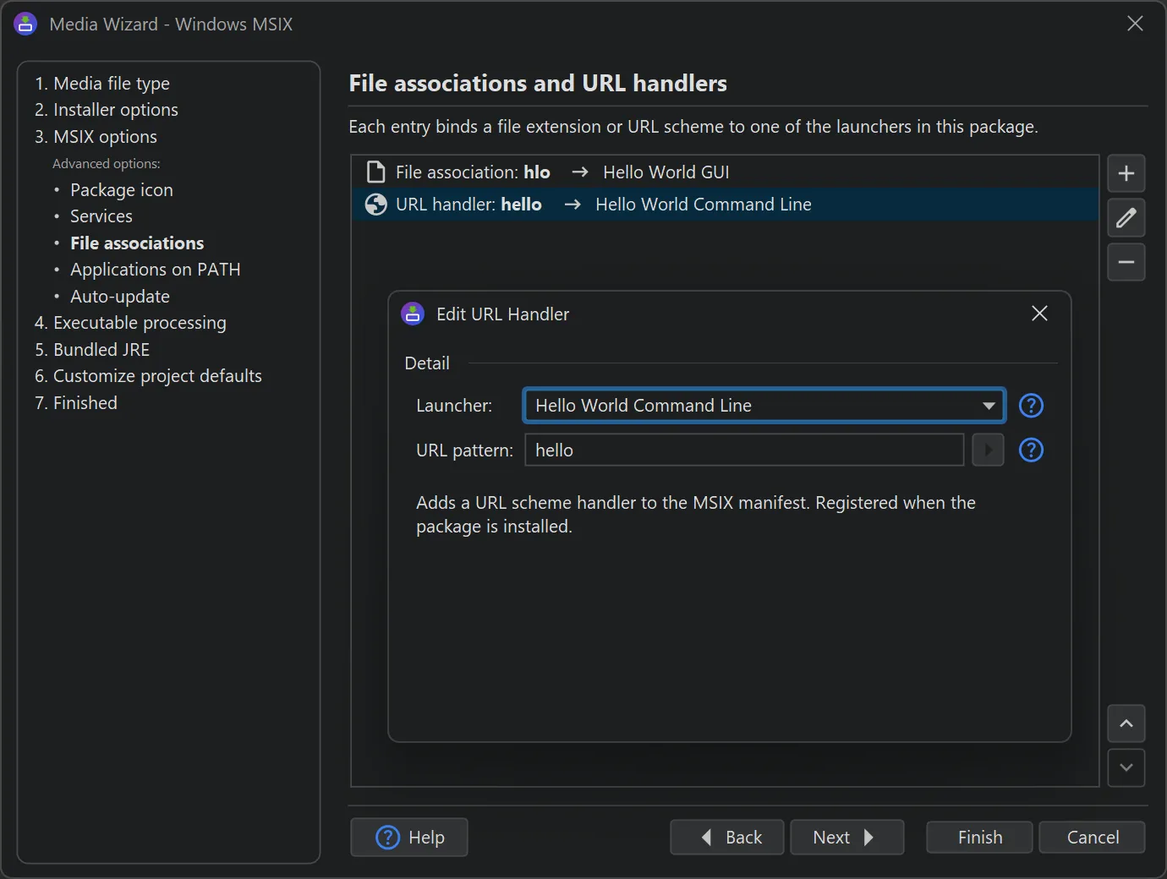Close the Edit URL Handler dialog
The image size is (1167, 879).
(x=1039, y=314)
